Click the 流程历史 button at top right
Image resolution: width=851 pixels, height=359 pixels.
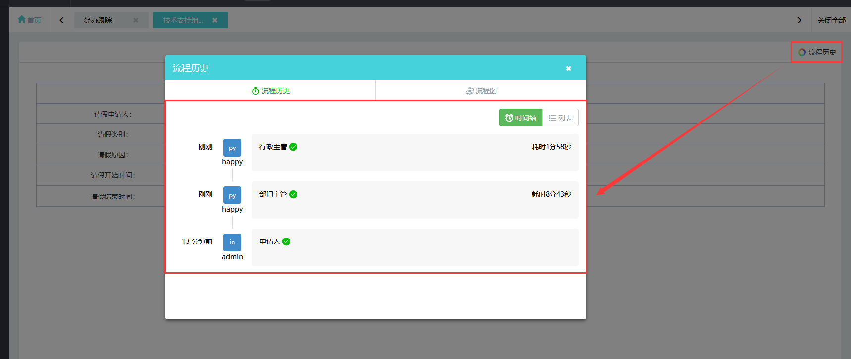pyautogui.click(x=817, y=52)
